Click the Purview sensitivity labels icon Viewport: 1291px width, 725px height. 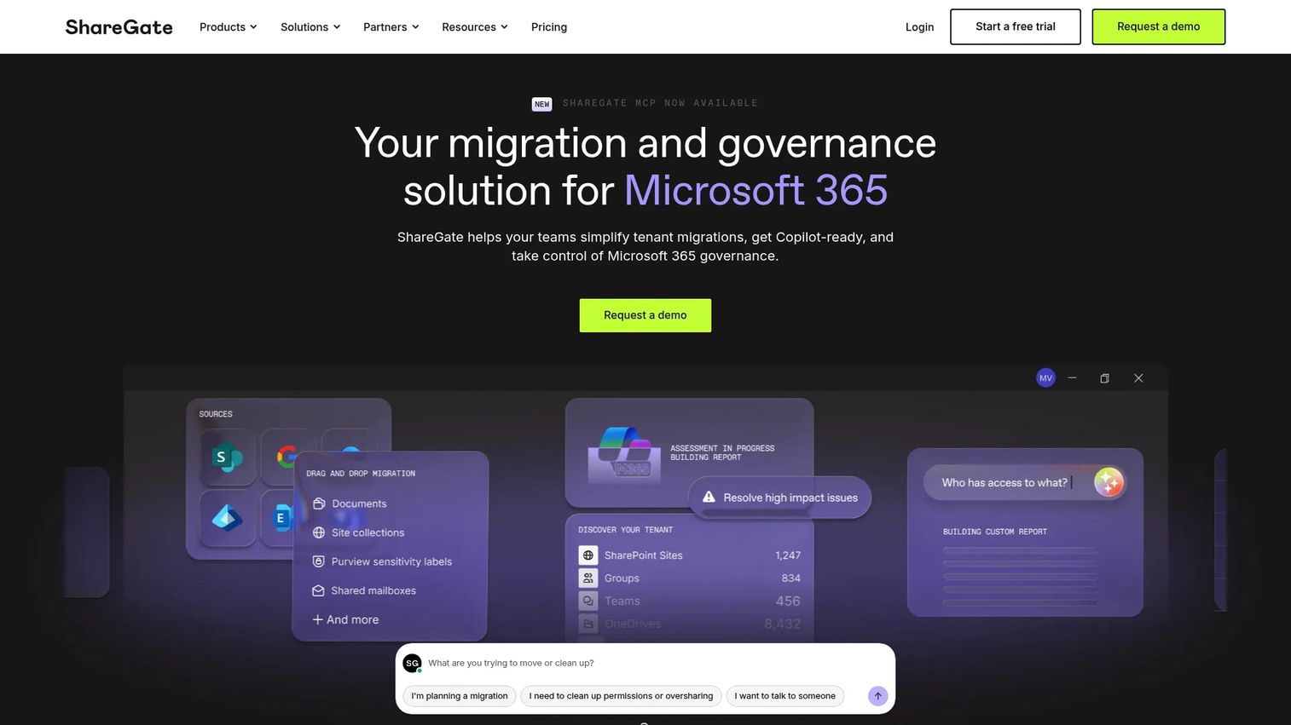pyautogui.click(x=319, y=561)
